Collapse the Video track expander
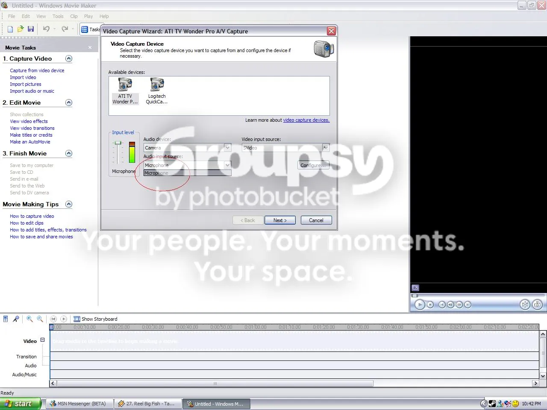The height and width of the screenshot is (410, 547). [42, 340]
